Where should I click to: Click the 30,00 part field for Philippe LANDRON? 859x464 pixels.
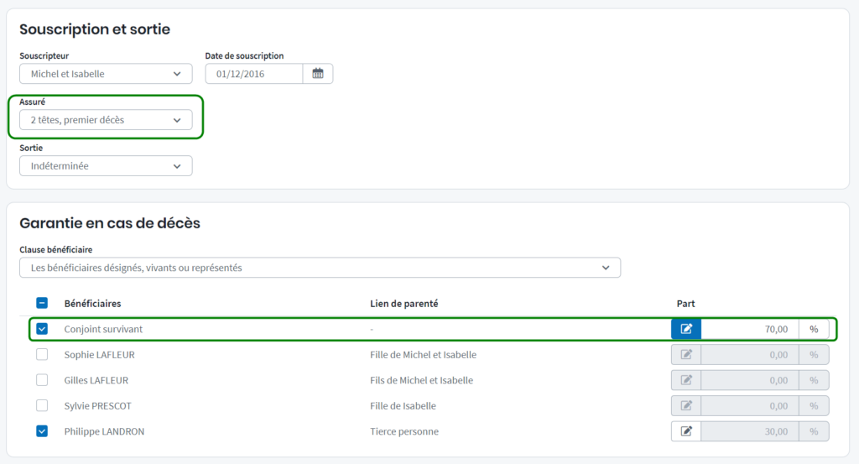click(x=749, y=431)
